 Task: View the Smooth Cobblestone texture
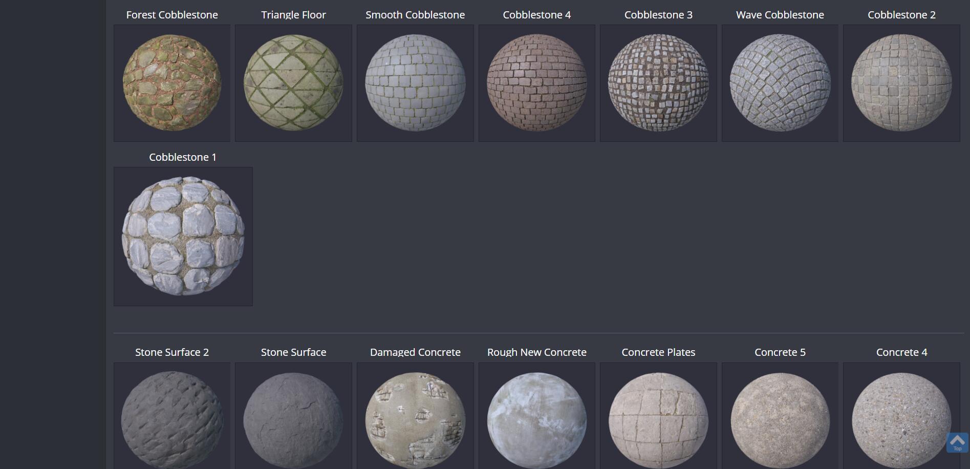point(415,83)
